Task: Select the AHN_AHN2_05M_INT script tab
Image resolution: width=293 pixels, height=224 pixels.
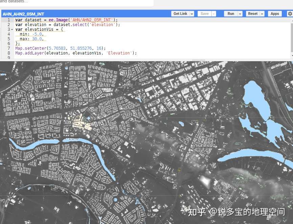Action: [23, 14]
